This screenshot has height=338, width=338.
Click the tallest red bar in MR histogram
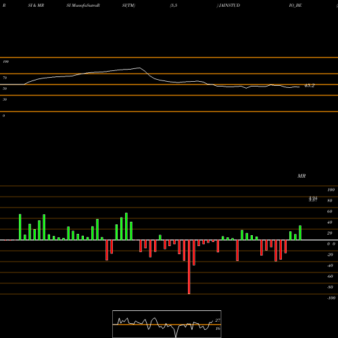(189, 267)
